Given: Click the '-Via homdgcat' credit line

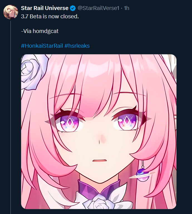Looking at the screenshot, I should click(x=40, y=31).
